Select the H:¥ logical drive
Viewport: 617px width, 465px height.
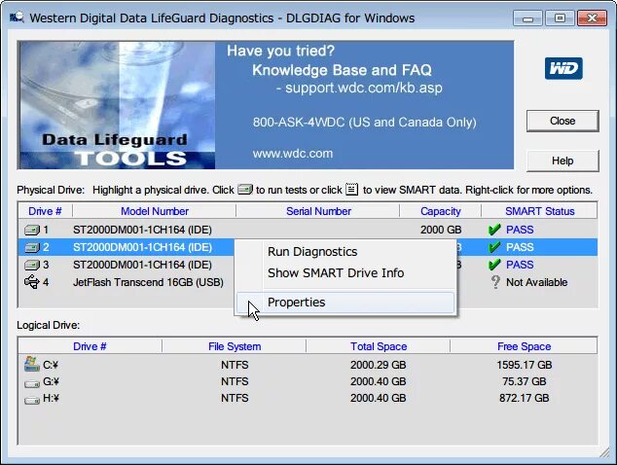pyautogui.click(x=51, y=398)
